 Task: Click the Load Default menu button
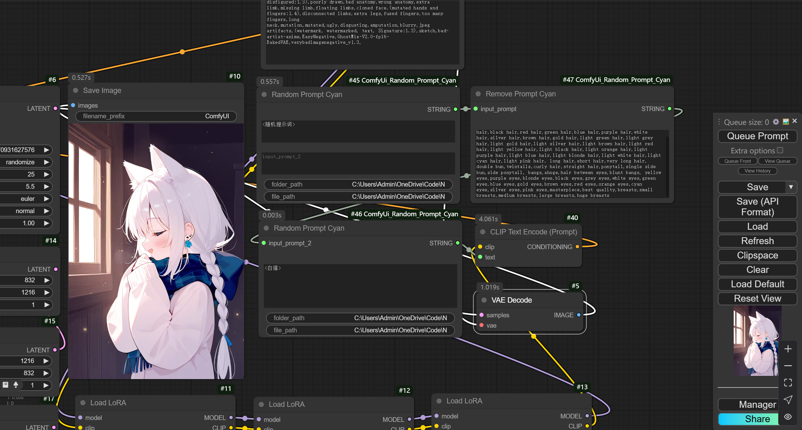(757, 284)
